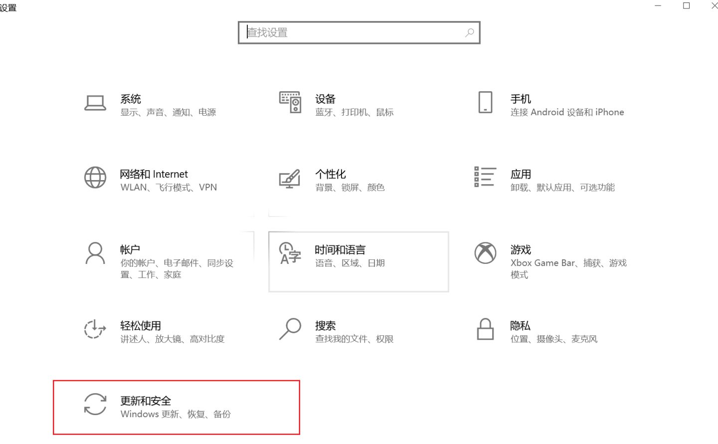Select the 搜索 magnifier icon

tap(290, 330)
